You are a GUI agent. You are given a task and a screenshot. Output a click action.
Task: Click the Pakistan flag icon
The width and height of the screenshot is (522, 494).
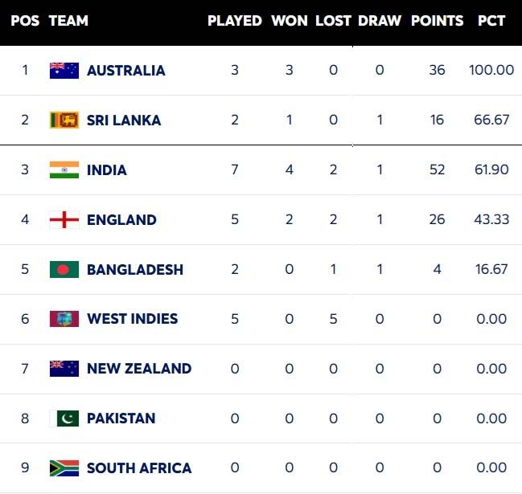pos(64,418)
